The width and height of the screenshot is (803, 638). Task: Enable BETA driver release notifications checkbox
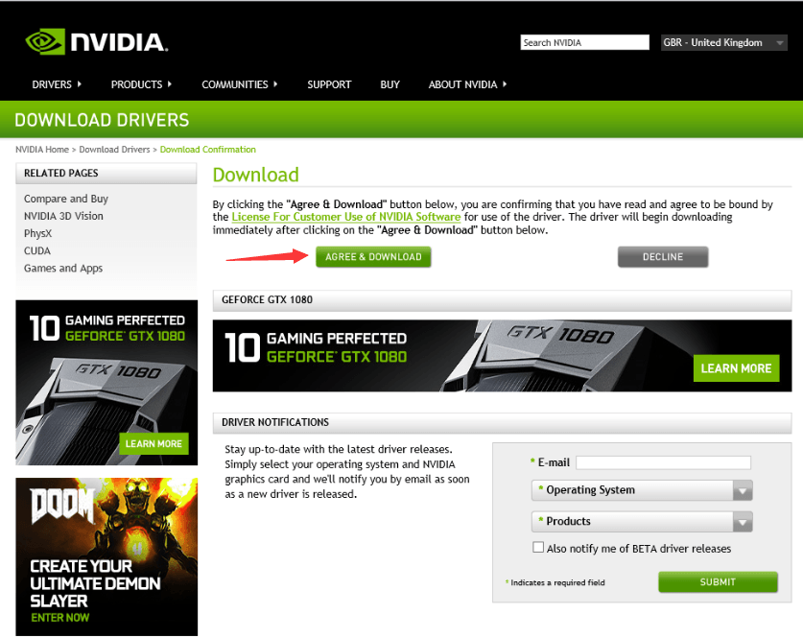pyautogui.click(x=538, y=548)
